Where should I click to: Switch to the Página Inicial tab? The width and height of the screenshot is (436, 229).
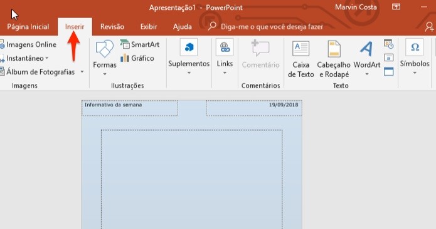28,27
